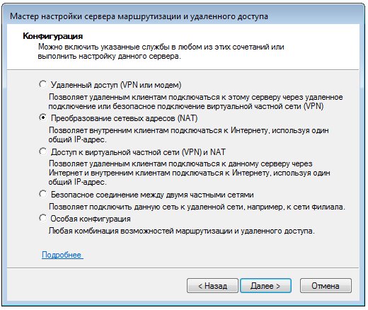Click the header text Можно включить указанные службы
This screenshot has height=310, width=368.
coord(161,52)
